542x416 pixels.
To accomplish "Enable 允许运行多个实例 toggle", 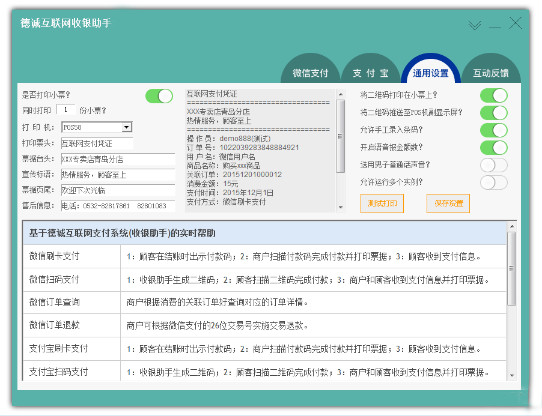I will coord(493,182).
